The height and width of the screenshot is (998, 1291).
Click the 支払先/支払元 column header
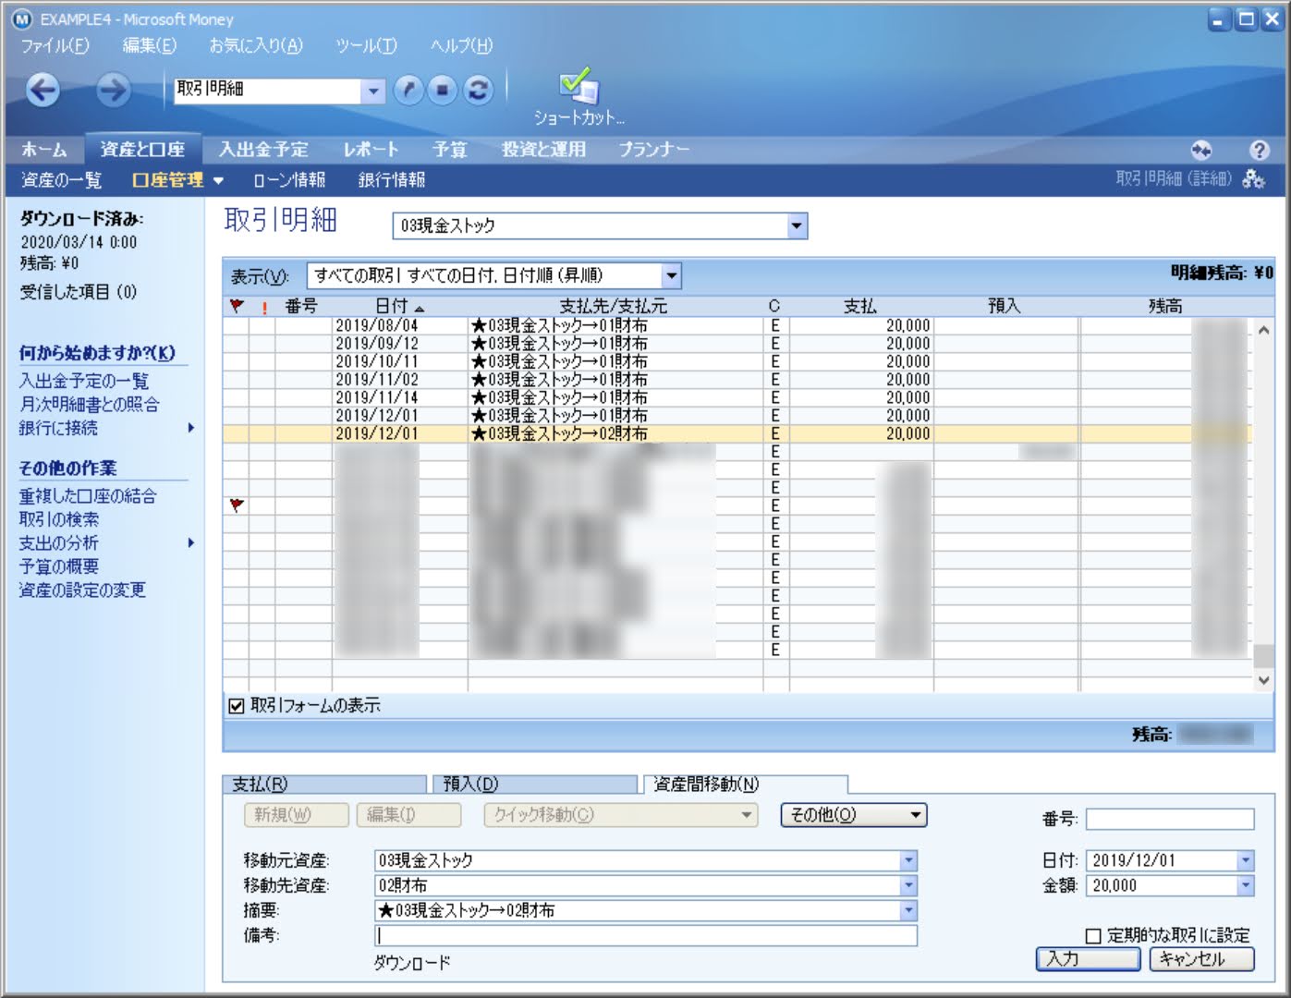coord(614,306)
